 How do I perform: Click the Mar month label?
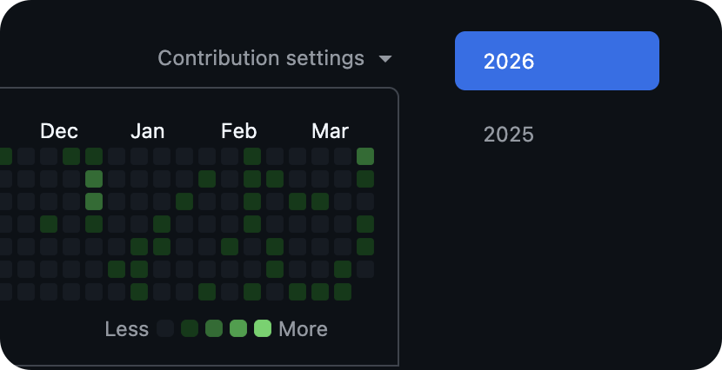(x=331, y=131)
